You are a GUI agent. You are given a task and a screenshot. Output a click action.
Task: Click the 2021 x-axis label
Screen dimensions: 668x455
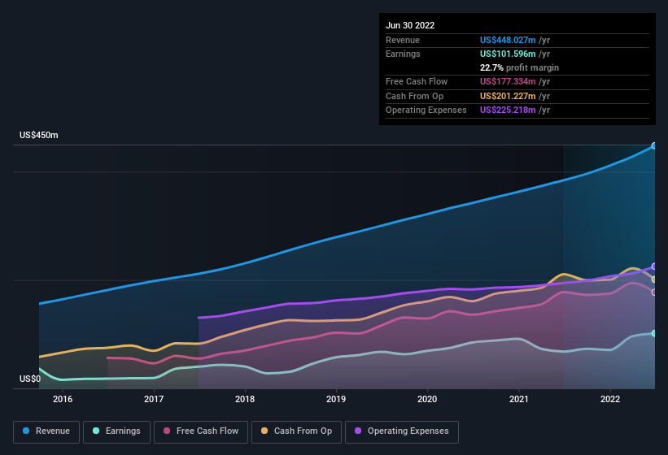(x=519, y=399)
